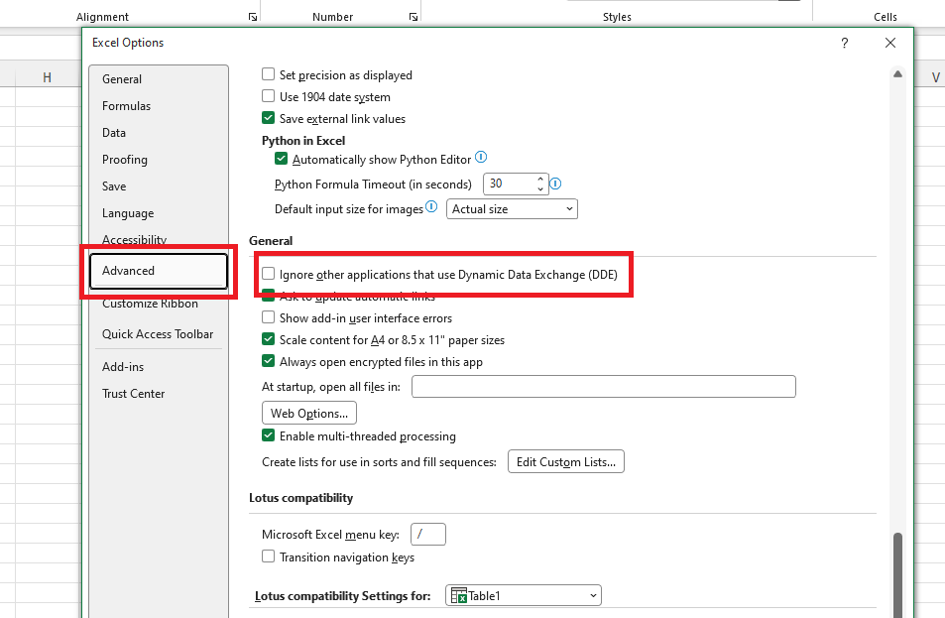Check Use 1904 date system
The width and height of the screenshot is (945, 618).
(x=268, y=96)
